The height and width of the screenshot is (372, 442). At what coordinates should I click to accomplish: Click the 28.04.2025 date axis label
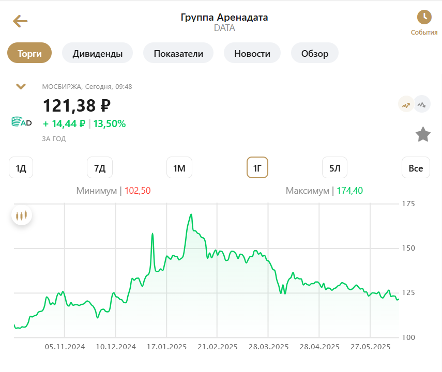click(x=319, y=347)
